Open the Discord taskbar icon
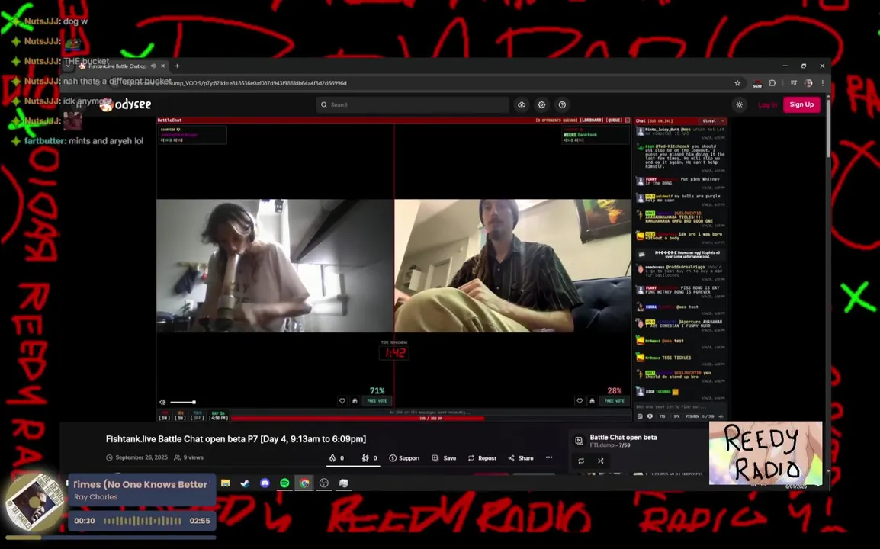This screenshot has height=549, width=880. pyautogui.click(x=265, y=483)
